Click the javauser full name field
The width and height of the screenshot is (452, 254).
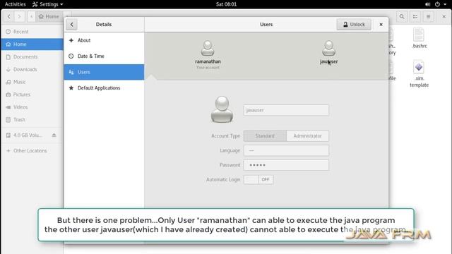point(286,110)
